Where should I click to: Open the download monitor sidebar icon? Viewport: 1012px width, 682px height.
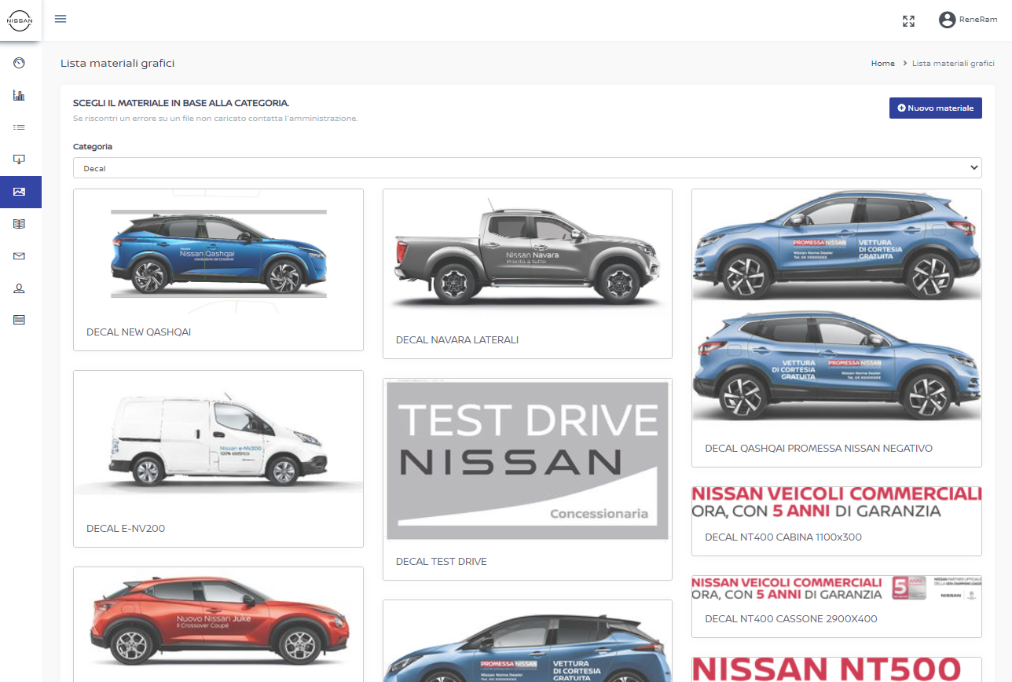coord(20,159)
